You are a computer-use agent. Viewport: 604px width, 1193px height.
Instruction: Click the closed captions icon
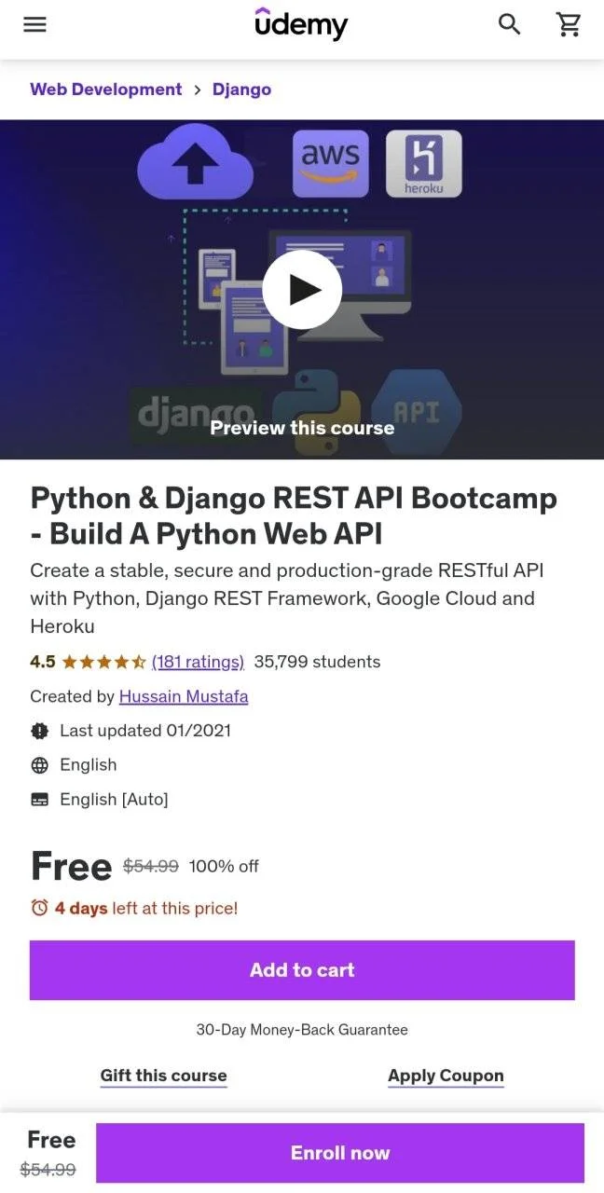(39, 800)
